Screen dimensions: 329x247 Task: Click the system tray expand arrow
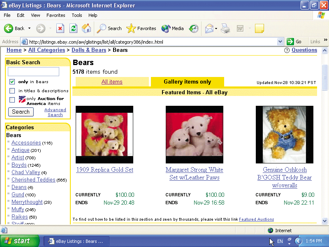click(298, 241)
